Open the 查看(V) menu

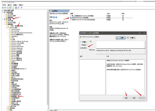coord(15,5)
